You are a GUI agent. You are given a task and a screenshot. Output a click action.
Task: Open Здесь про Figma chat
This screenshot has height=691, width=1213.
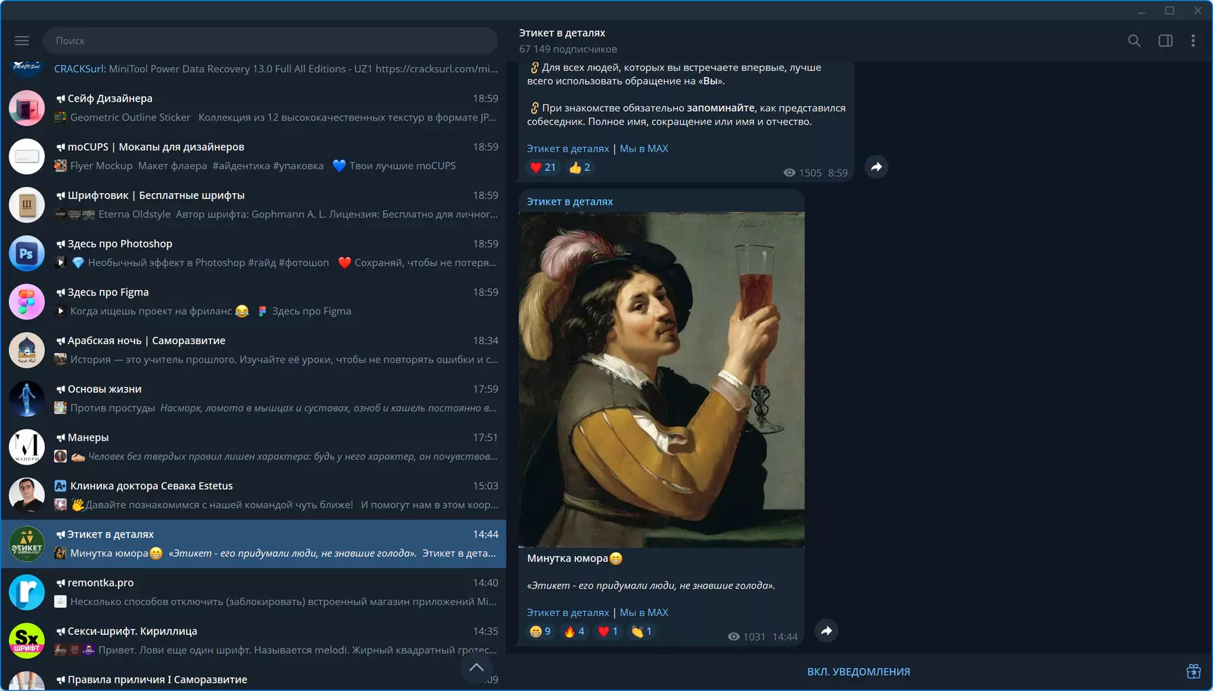click(253, 301)
